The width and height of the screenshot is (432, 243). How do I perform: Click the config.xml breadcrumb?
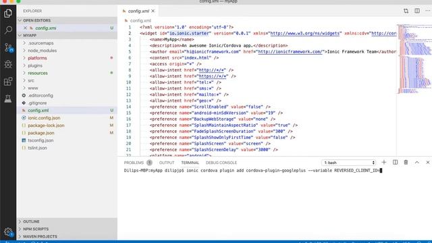140,21
